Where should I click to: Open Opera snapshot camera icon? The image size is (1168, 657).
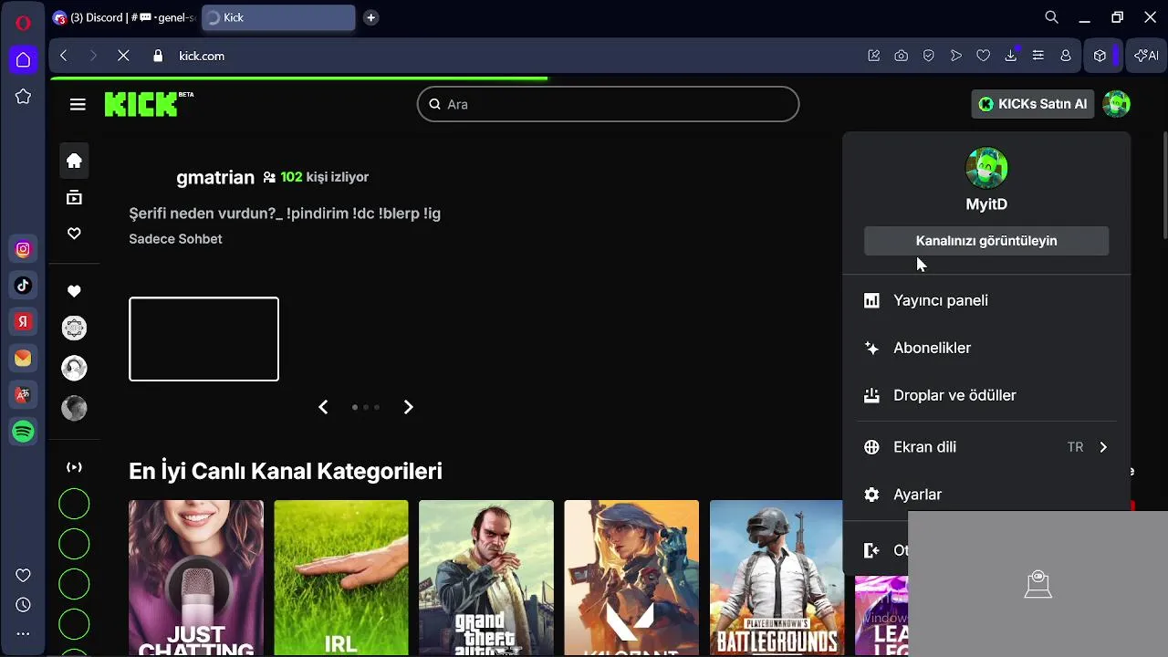901,56
